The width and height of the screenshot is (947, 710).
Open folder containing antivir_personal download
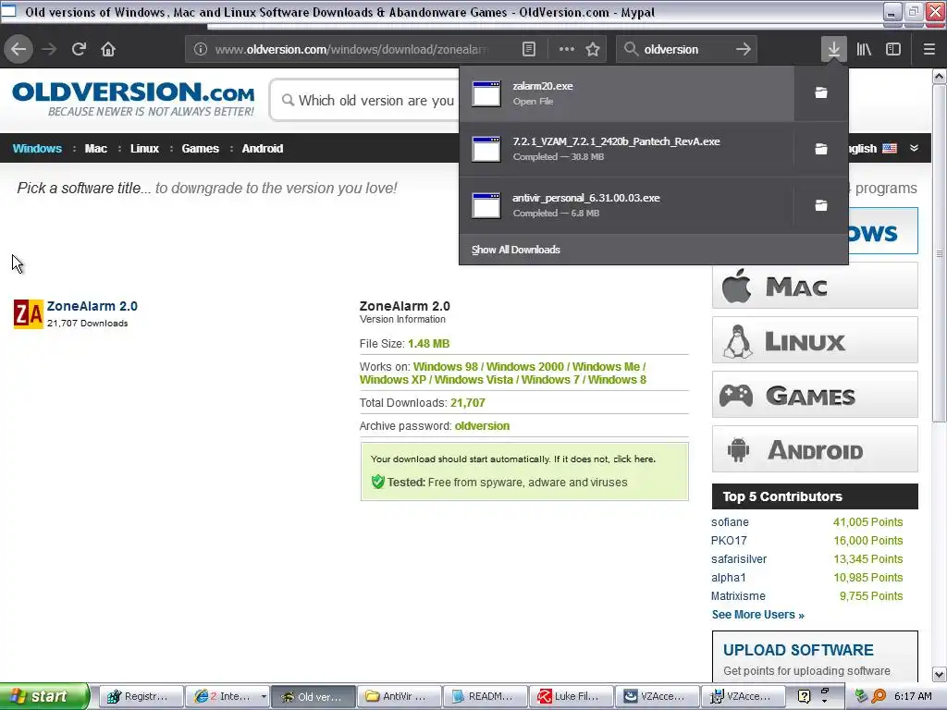pyautogui.click(x=821, y=205)
